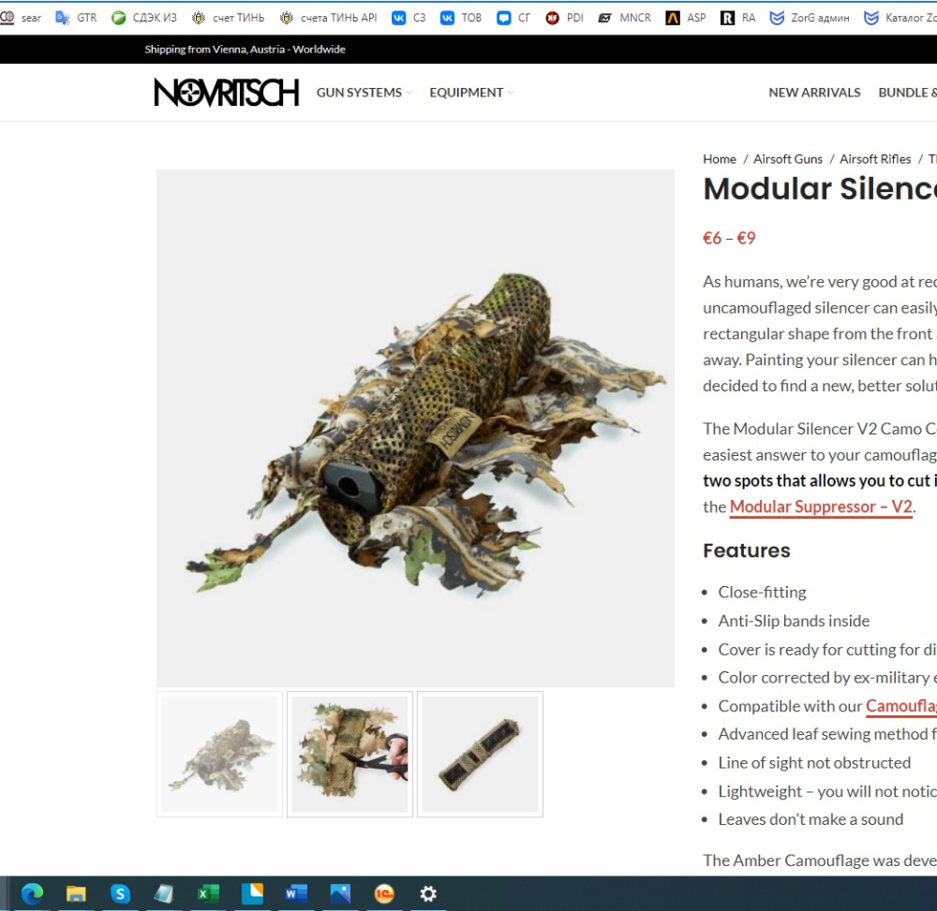The width and height of the screenshot is (937, 911).
Task: Open the VK ТОВ bookmark
Action: pos(461,18)
